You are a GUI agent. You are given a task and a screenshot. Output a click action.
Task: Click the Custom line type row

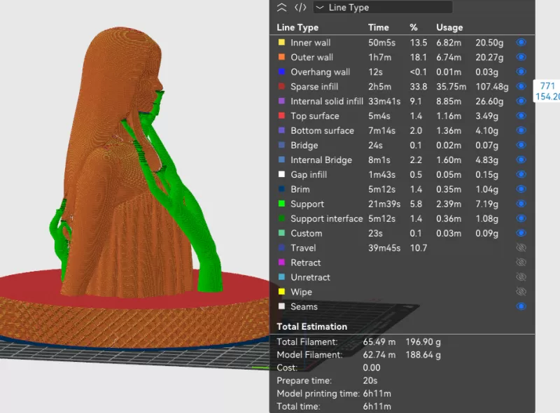[304, 233]
